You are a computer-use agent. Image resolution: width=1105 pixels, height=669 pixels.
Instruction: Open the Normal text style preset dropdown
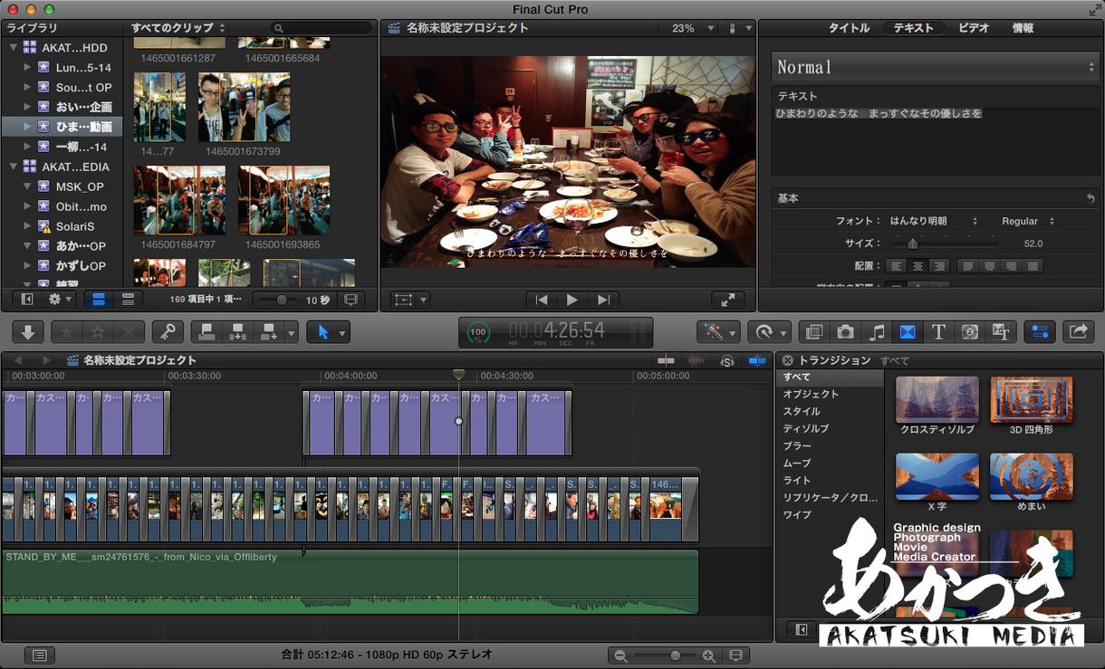(x=935, y=67)
